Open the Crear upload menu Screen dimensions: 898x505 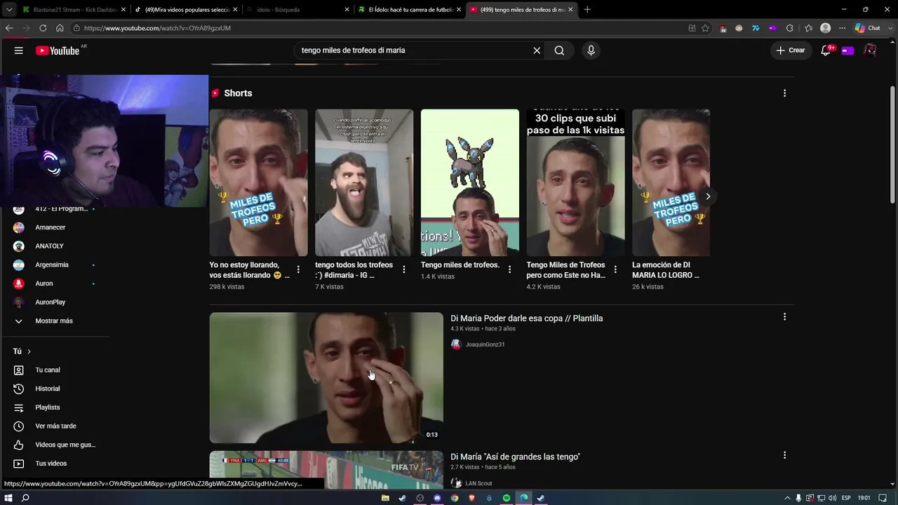791,50
